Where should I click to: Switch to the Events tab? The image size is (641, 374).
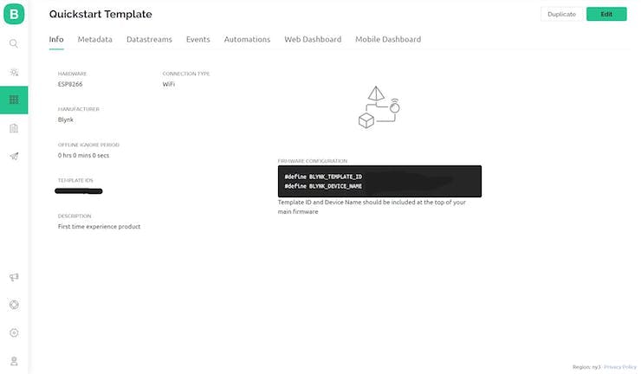(197, 39)
